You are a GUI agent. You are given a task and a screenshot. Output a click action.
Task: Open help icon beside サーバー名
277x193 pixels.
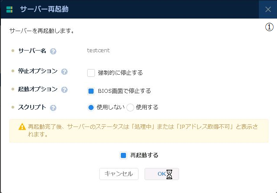coord(53,51)
